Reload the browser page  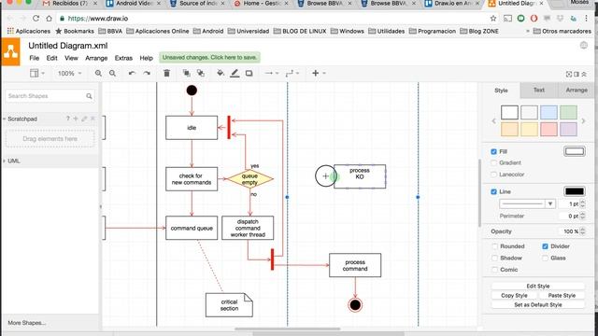36,19
